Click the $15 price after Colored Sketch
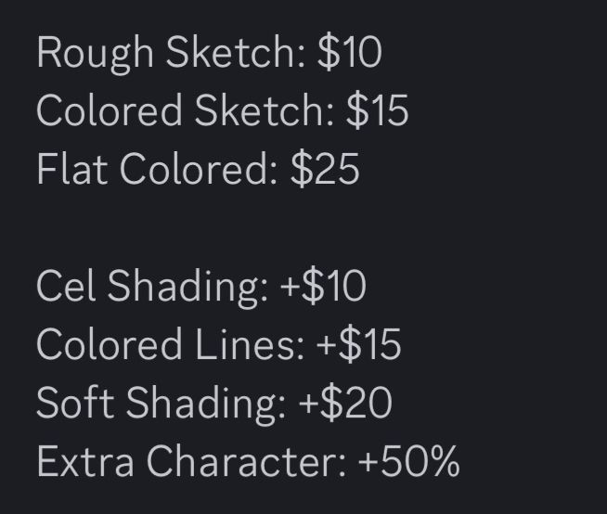Viewport: 607px width, 514px height. (378, 110)
